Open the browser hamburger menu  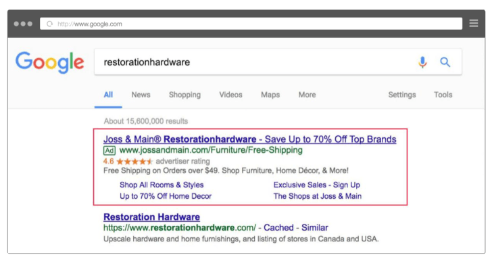(x=474, y=23)
